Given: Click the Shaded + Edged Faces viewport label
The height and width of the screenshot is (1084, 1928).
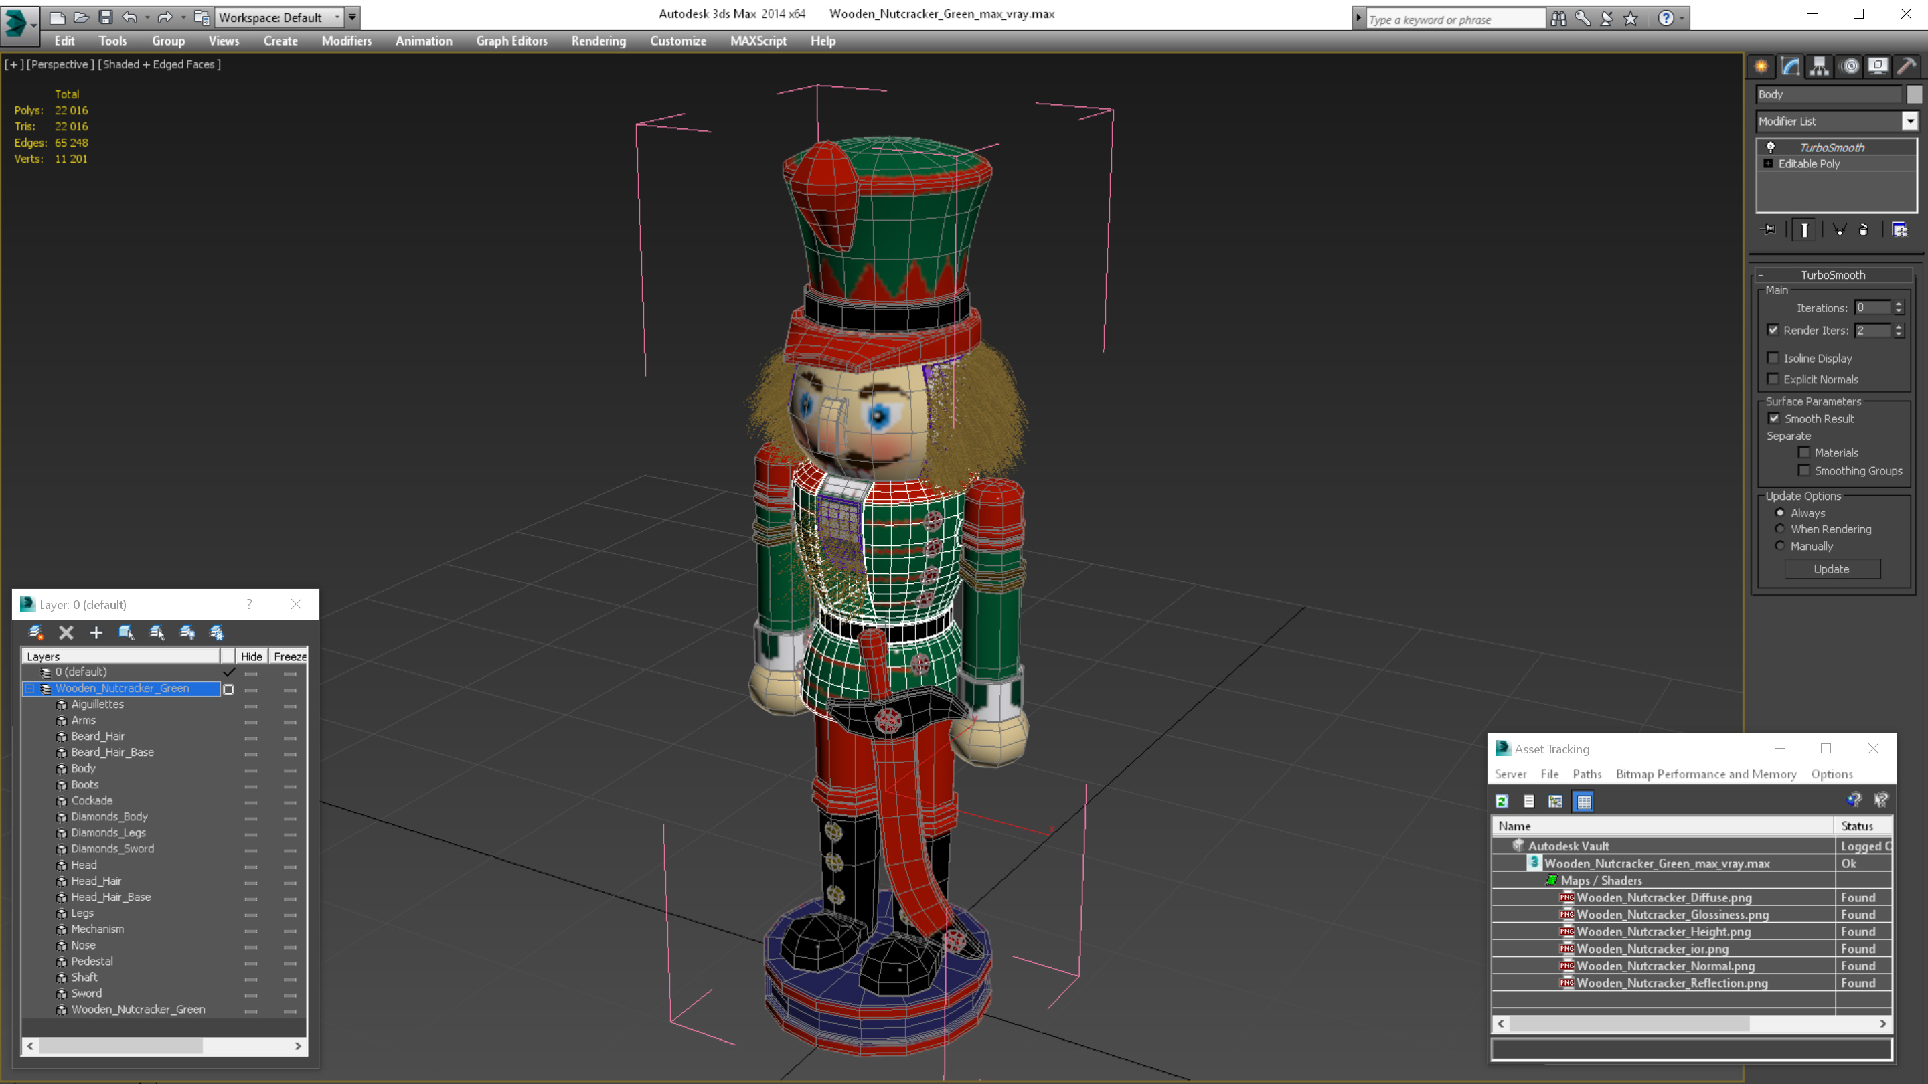Looking at the screenshot, I should 159,64.
